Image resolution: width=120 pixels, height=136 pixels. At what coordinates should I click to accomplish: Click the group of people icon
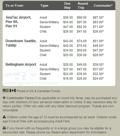pos(4,128)
